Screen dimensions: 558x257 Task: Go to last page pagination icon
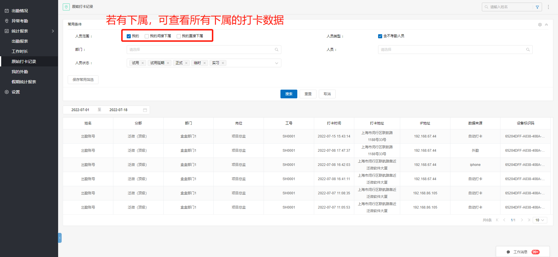click(529, 220)
